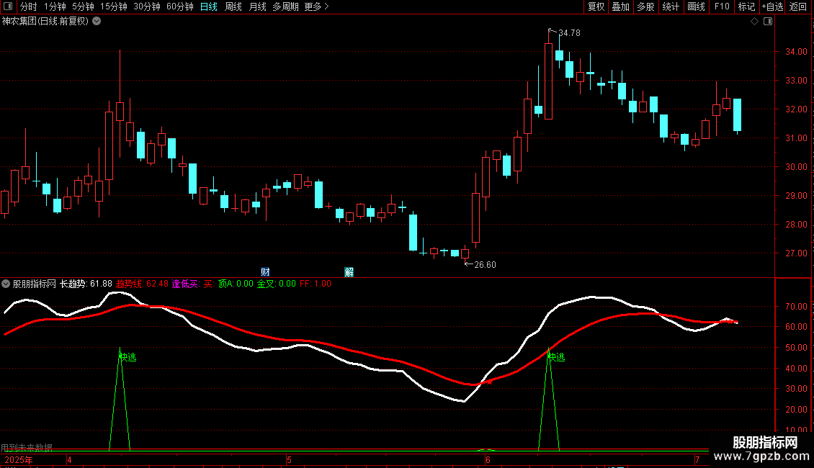Click the second 快逃 signal in June
Viewport: 814px width, 468px height.
click(556, 357)
